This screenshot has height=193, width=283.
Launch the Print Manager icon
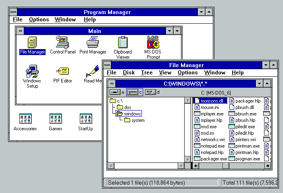click(93, 42)
